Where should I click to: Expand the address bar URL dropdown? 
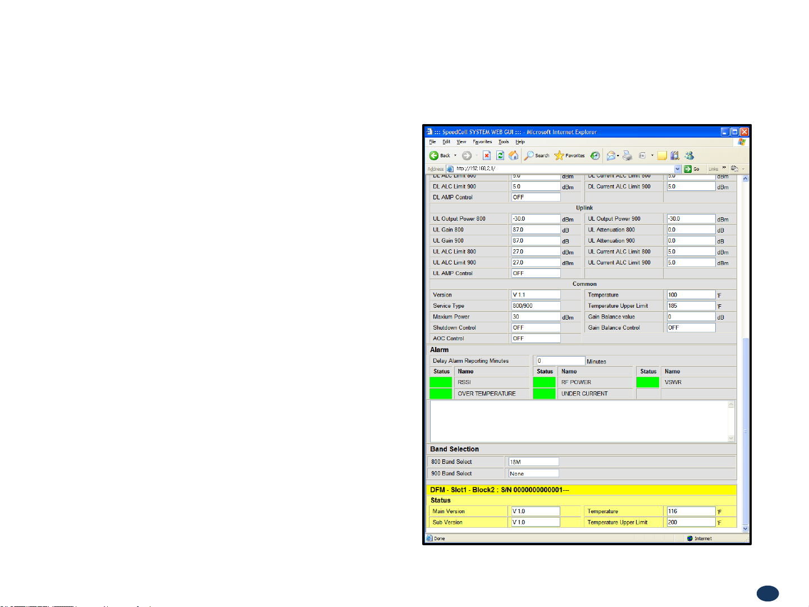pyautogui.click(x=678, y=168)
